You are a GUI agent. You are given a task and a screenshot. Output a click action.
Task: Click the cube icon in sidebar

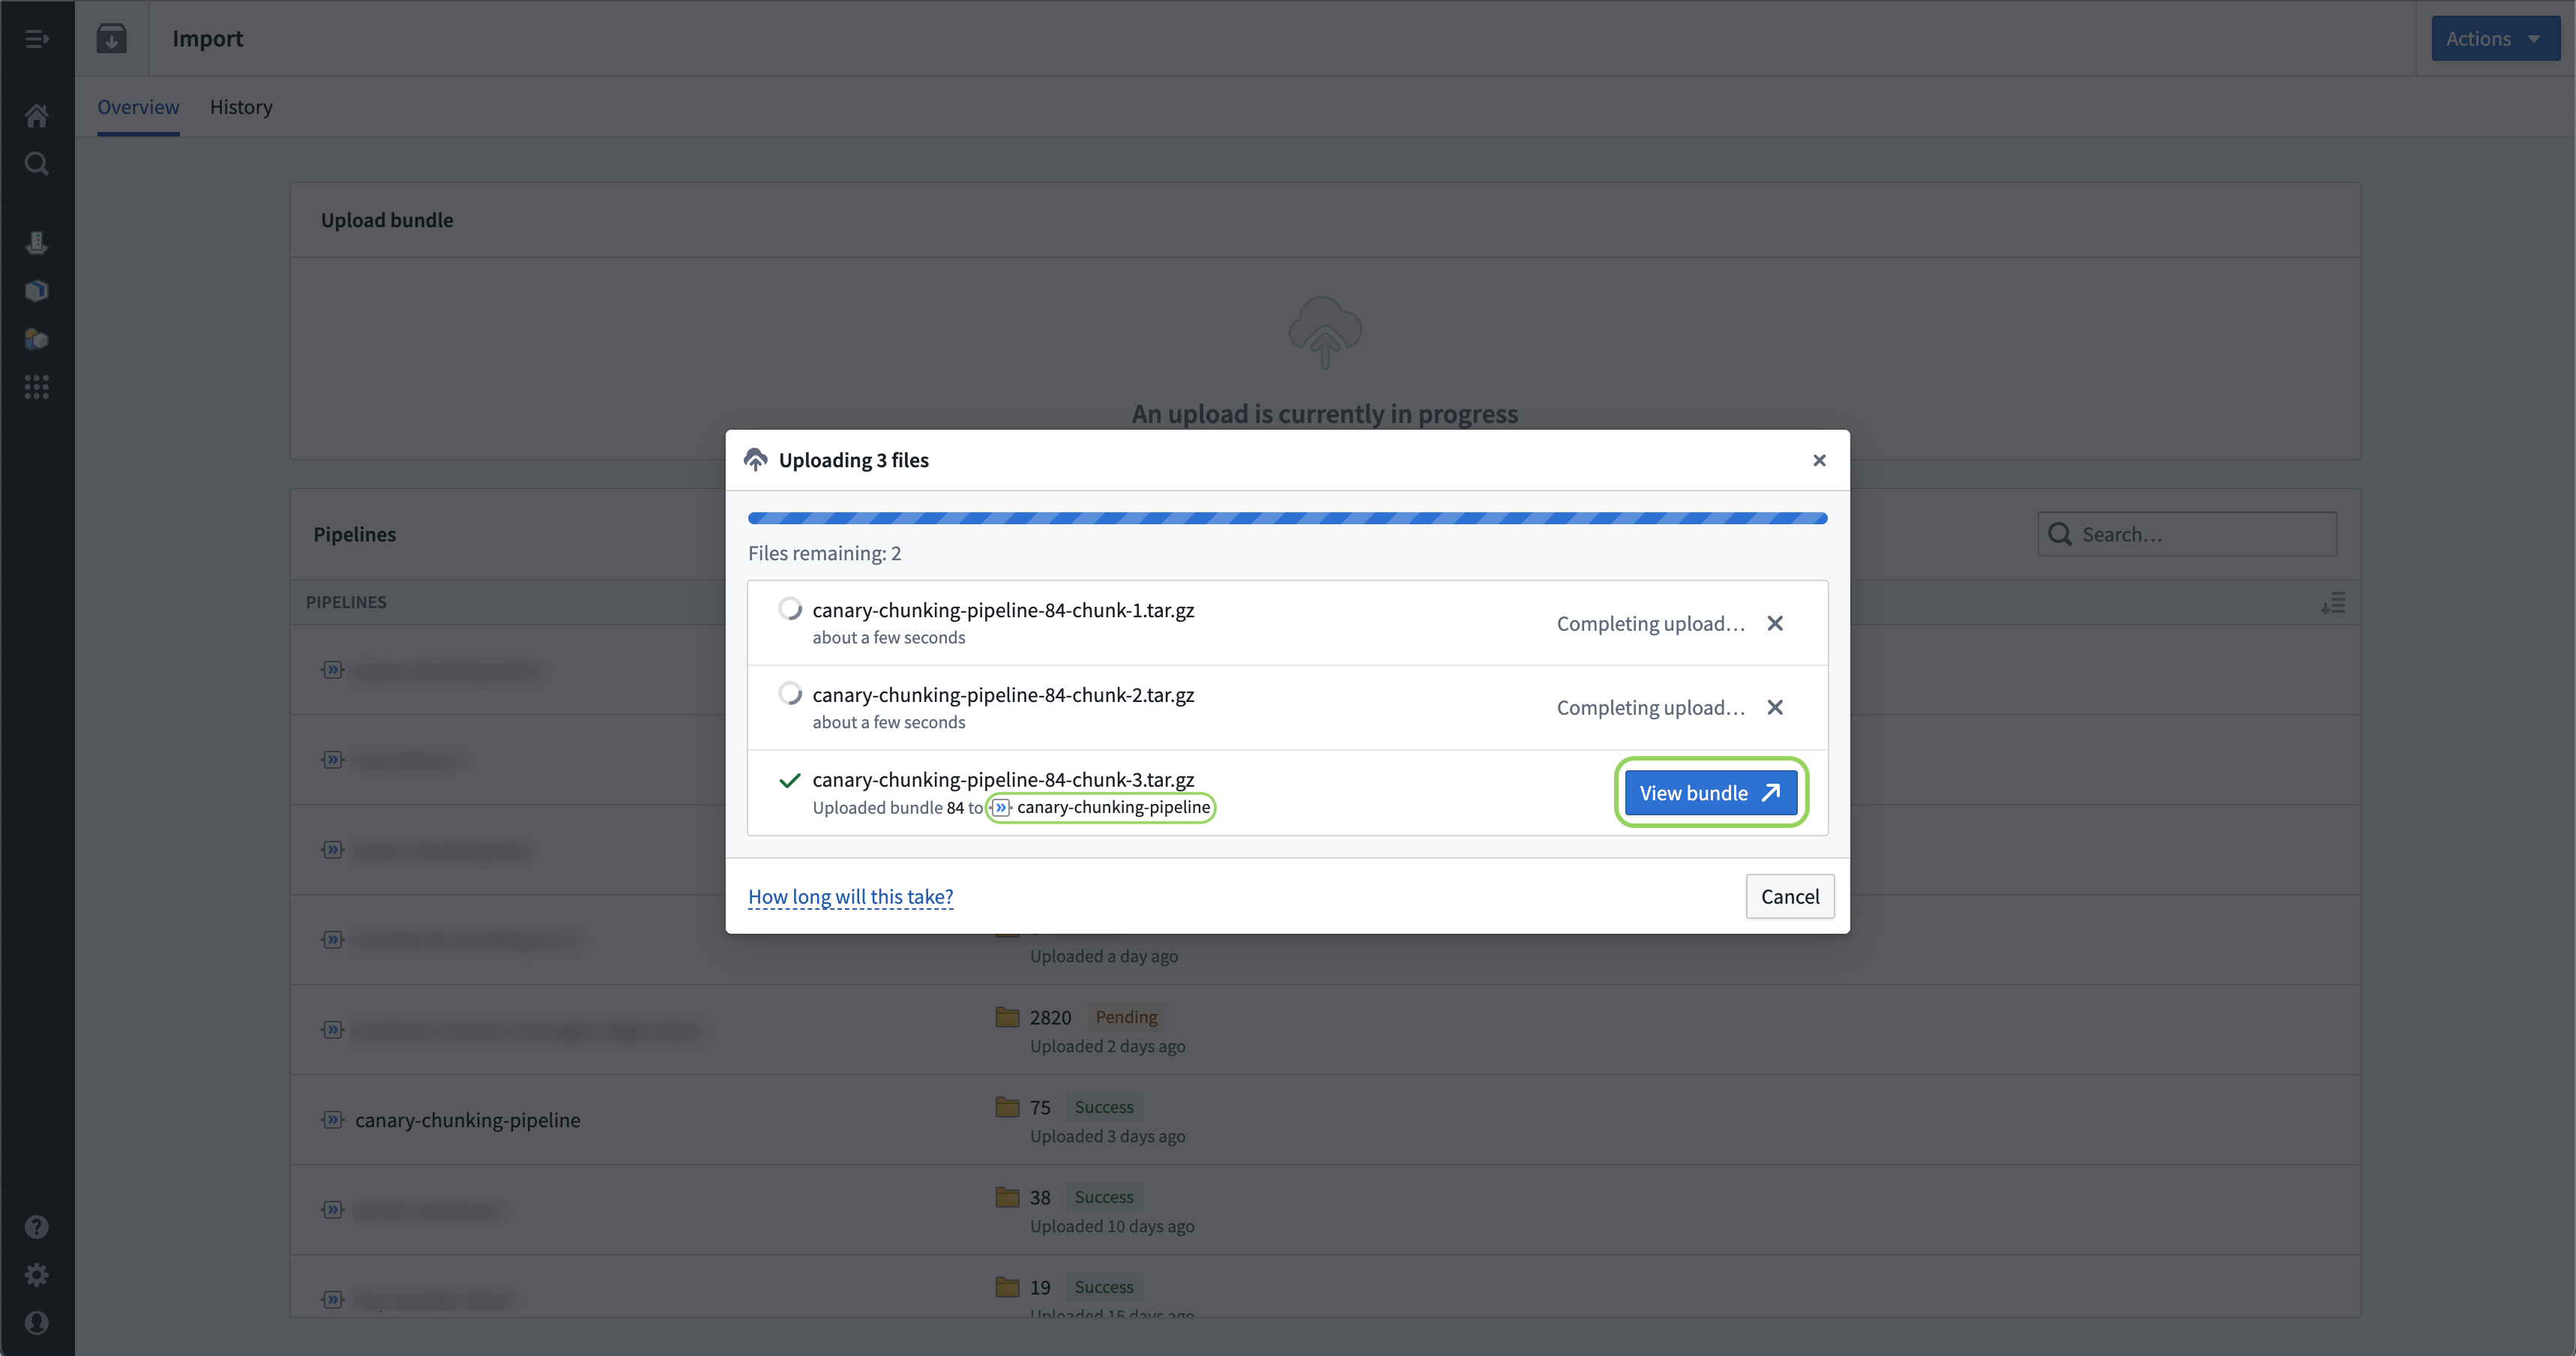37,290
